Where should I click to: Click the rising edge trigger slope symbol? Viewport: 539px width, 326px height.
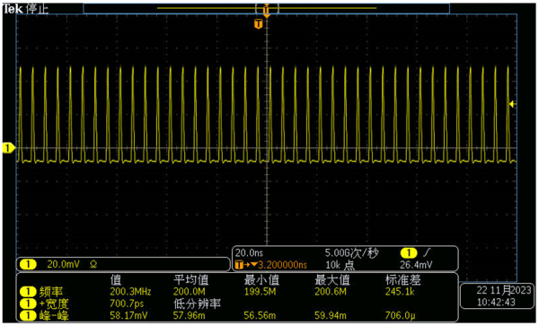click(427, 253)
